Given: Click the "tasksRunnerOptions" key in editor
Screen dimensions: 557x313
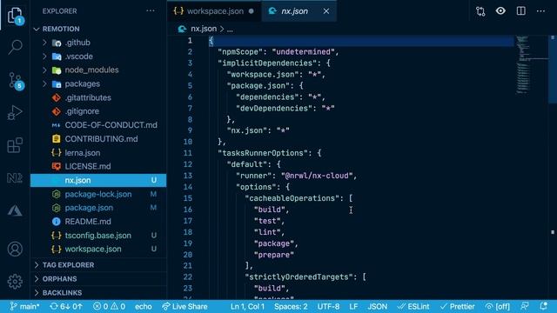Looking at the screenshot, I should point(262,153).
